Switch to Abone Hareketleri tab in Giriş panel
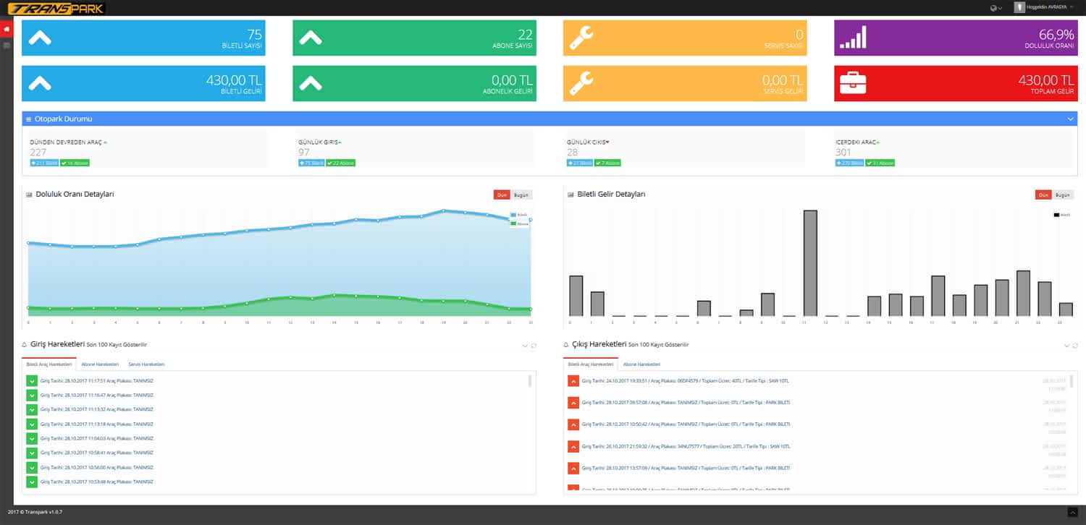Screen dimensions: 1086x525 point(100,364)
